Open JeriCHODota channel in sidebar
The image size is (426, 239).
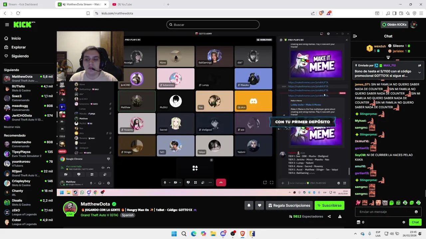tap(28, 117)
